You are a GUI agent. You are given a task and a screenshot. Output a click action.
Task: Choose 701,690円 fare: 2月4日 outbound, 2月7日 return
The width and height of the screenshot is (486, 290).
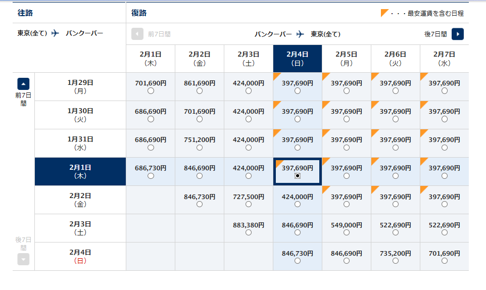(x=445, y=261)
